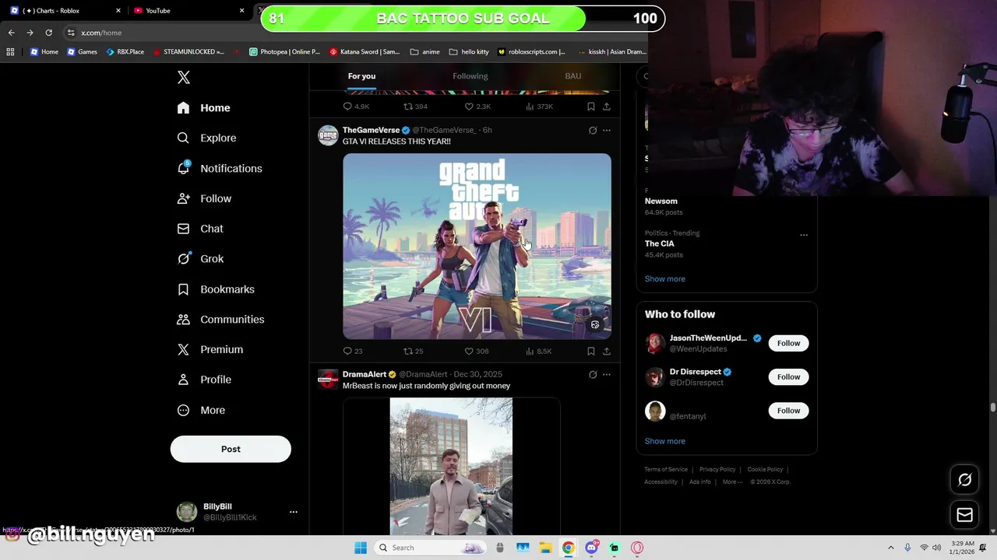Open options for The CIA trend
Image resolution: width=997 pixels, height=560 pixels.
[x=804, y=235]
